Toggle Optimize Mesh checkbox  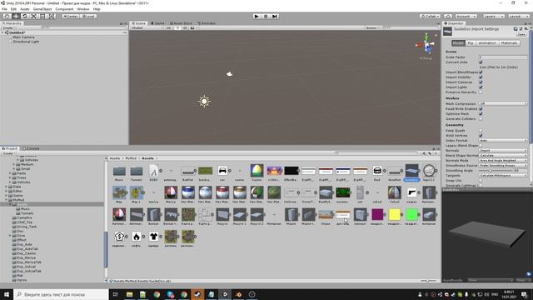pos(481,113)
